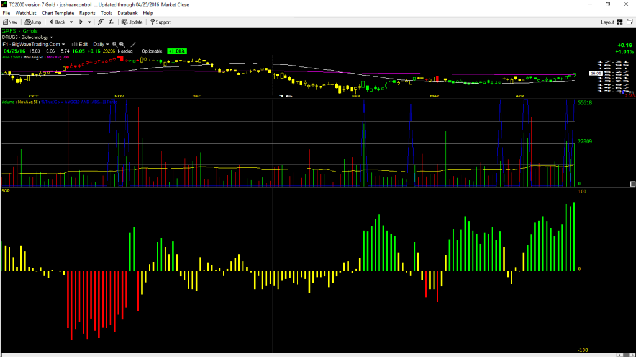Open the WatchList menu
This screenshot has width=636, height=357.
25,13
